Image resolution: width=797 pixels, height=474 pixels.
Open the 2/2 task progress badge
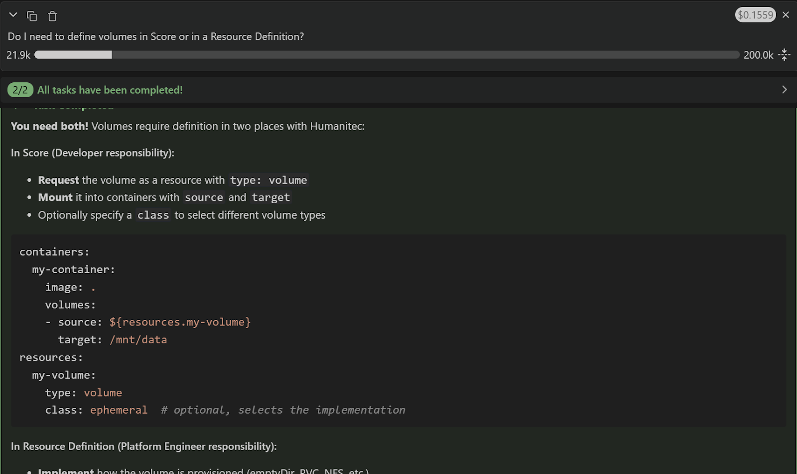[x=20, y=90]
